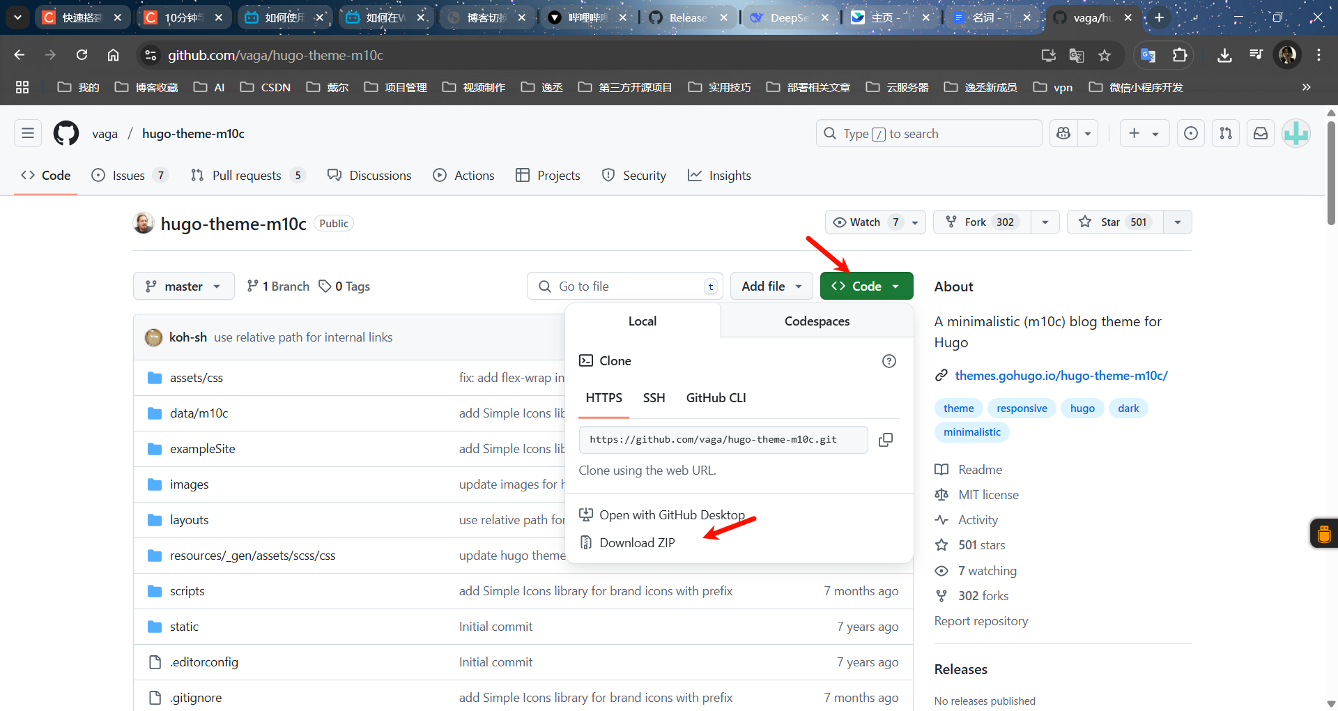Open the MIT license link
The image size is (1338, 711).
click(x=988, y=495)
